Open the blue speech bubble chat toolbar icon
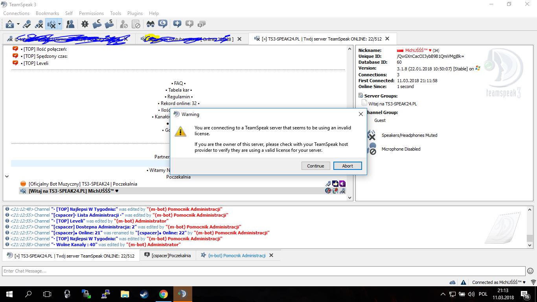 click(x=163, y=24)
